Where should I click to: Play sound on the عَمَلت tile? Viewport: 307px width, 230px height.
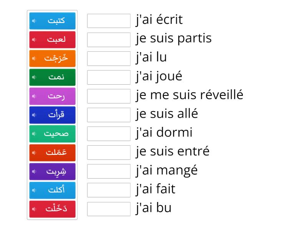pyautogui.click(x=34, y=152)
